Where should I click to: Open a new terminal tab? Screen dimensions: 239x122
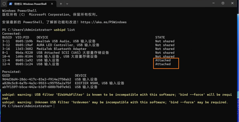61,4
